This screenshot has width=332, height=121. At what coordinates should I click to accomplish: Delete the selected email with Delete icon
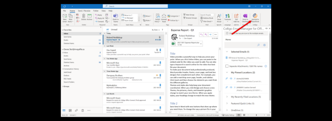tap(84, 17)
